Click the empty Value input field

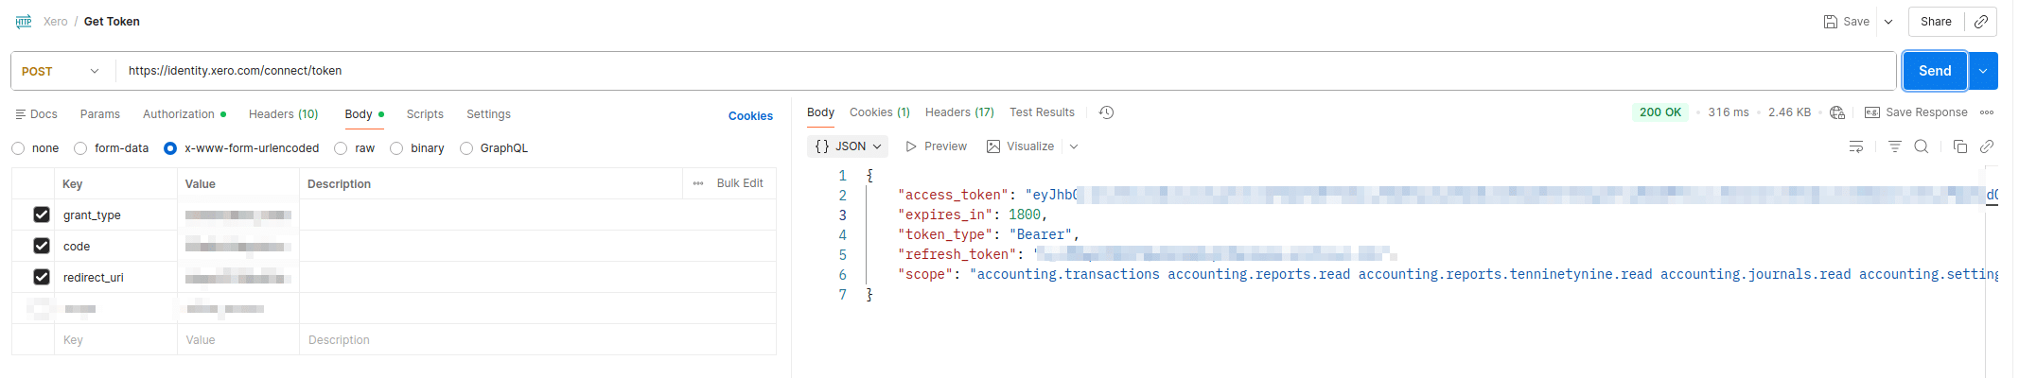tap(237, 340)
